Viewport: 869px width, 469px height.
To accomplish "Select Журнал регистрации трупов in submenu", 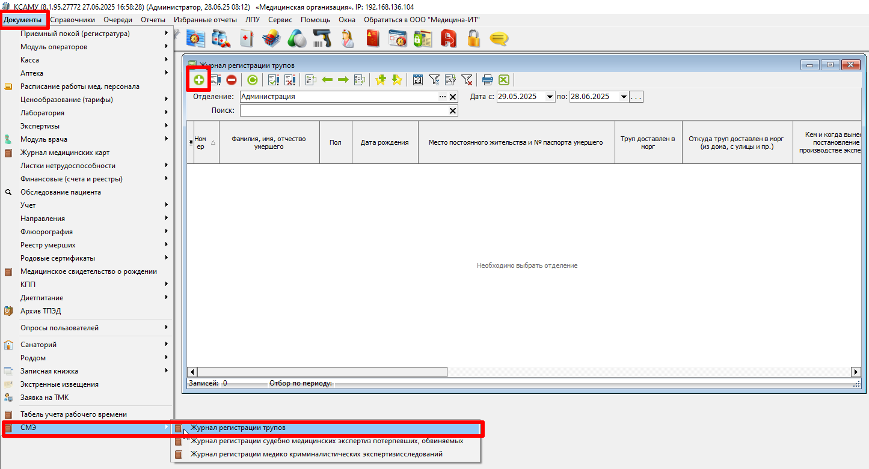I will [327, 428].
